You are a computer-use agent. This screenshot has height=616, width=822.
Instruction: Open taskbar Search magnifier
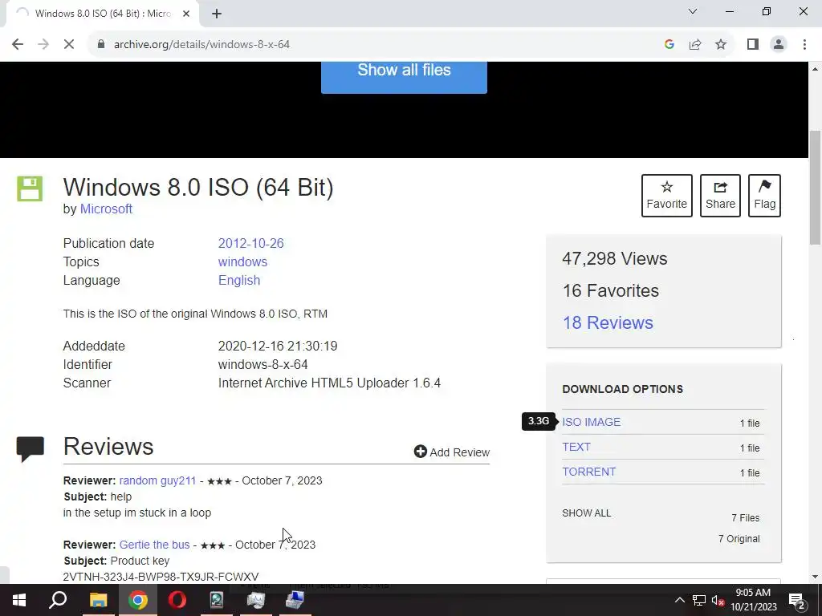coord(58,600)
